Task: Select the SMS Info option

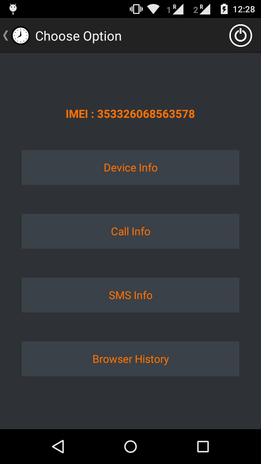Action: 130,295
